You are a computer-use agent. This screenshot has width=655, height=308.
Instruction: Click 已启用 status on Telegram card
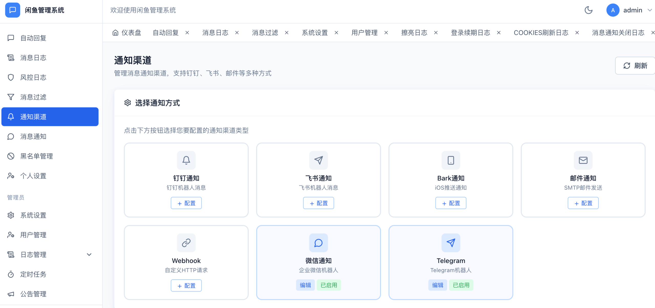(x=461, y=285)
